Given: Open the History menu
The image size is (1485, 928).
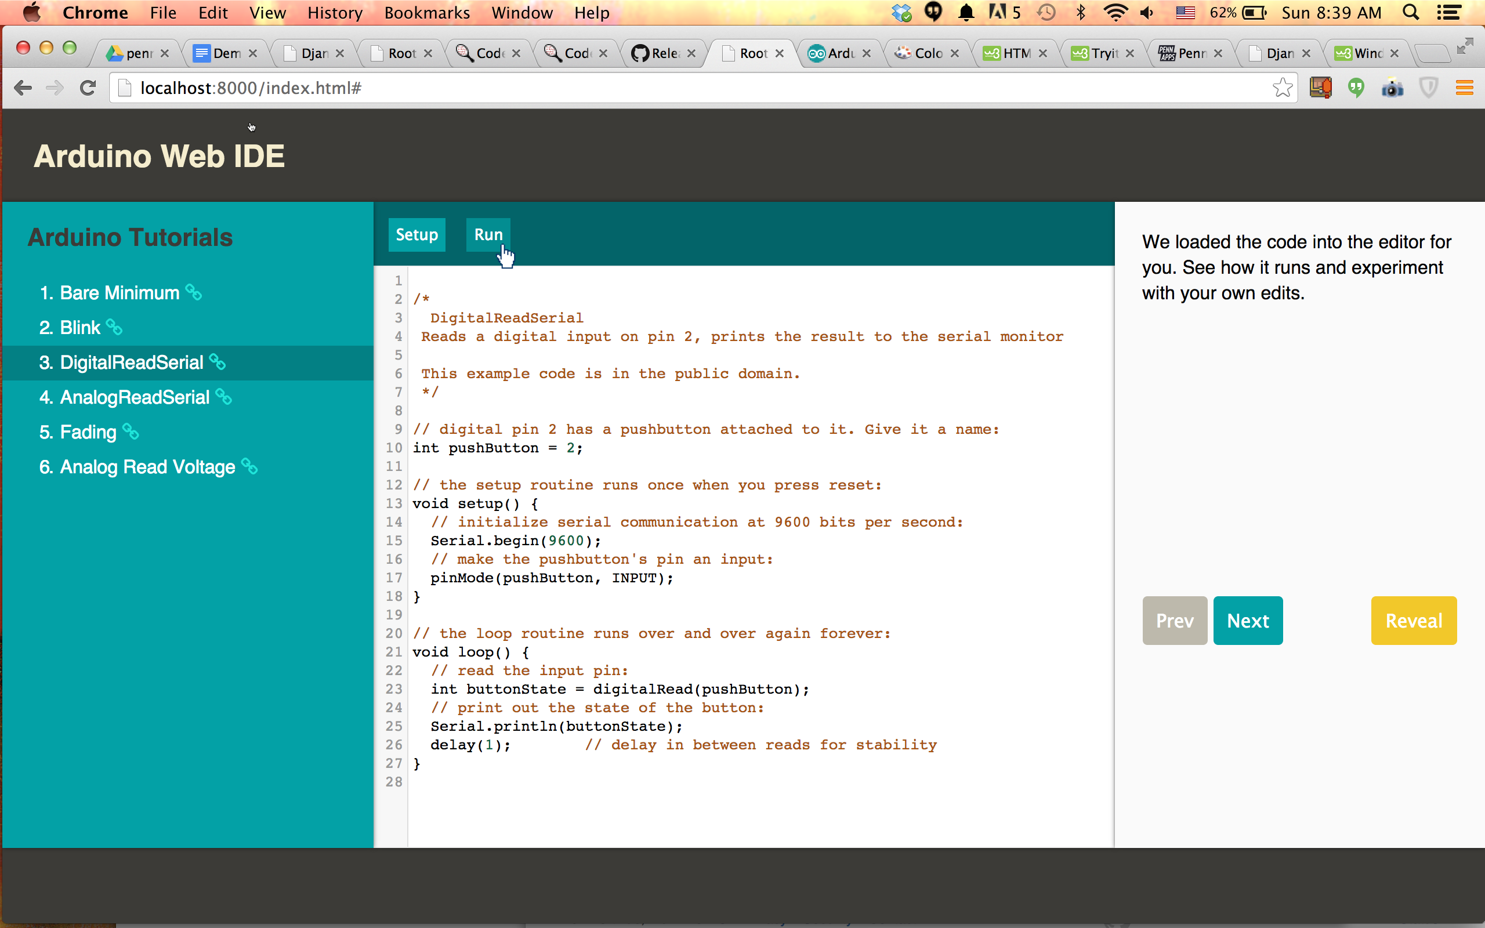Looking at the screenshot, I should coord(335,13).
